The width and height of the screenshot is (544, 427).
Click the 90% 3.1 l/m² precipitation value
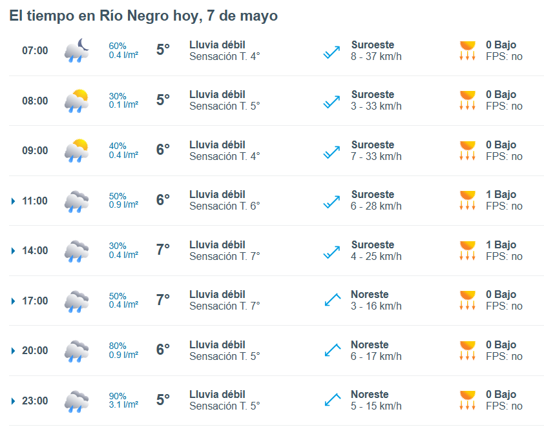tap(123, 401)
